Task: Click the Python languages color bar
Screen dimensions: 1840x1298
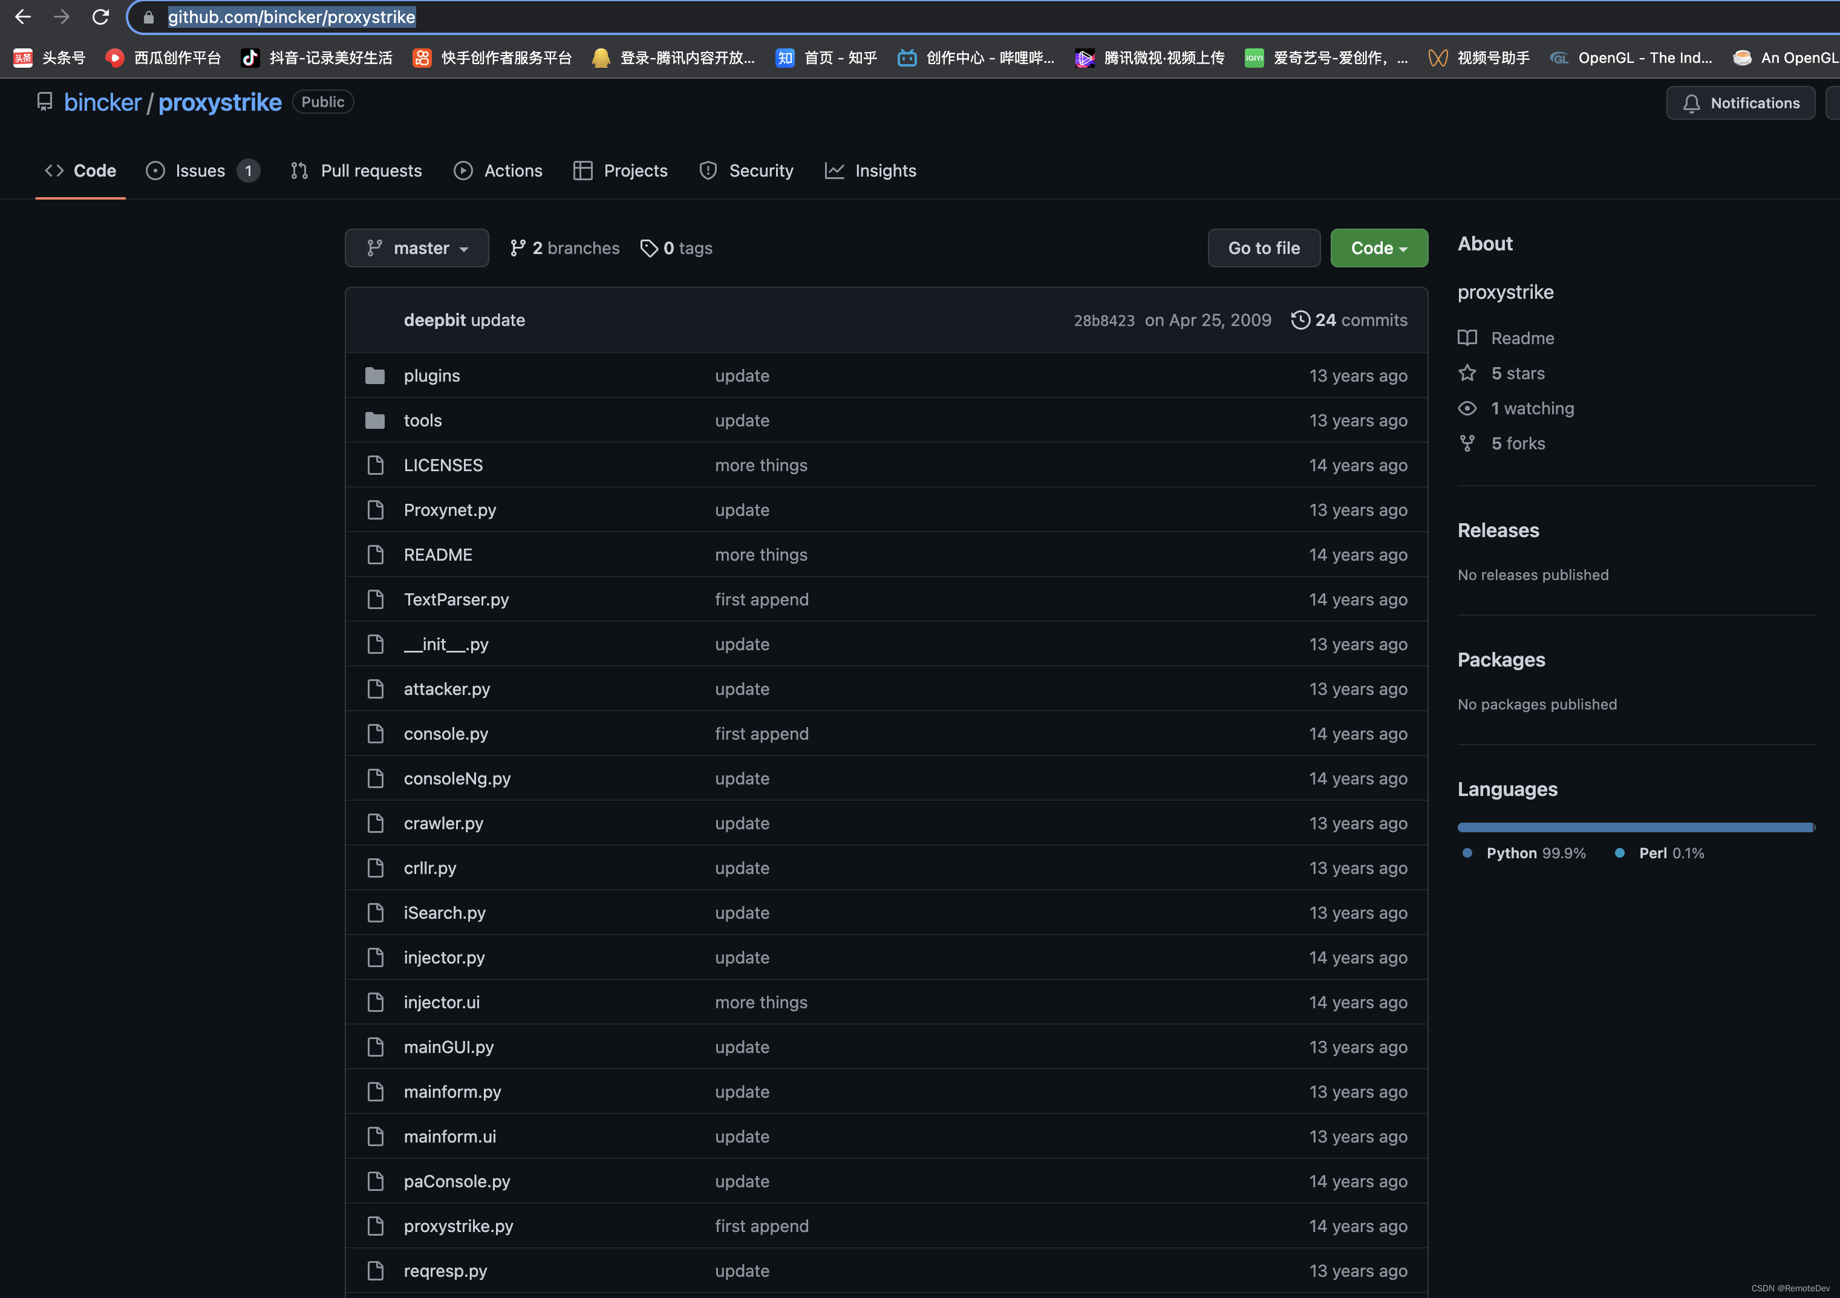Action: coord(1635,827)
